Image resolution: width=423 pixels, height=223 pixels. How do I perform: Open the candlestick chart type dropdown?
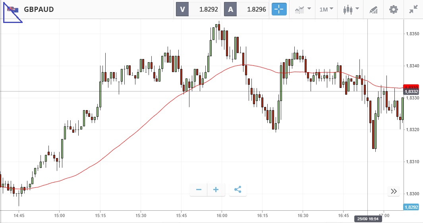pyautogui.click(x=352, y=10)
